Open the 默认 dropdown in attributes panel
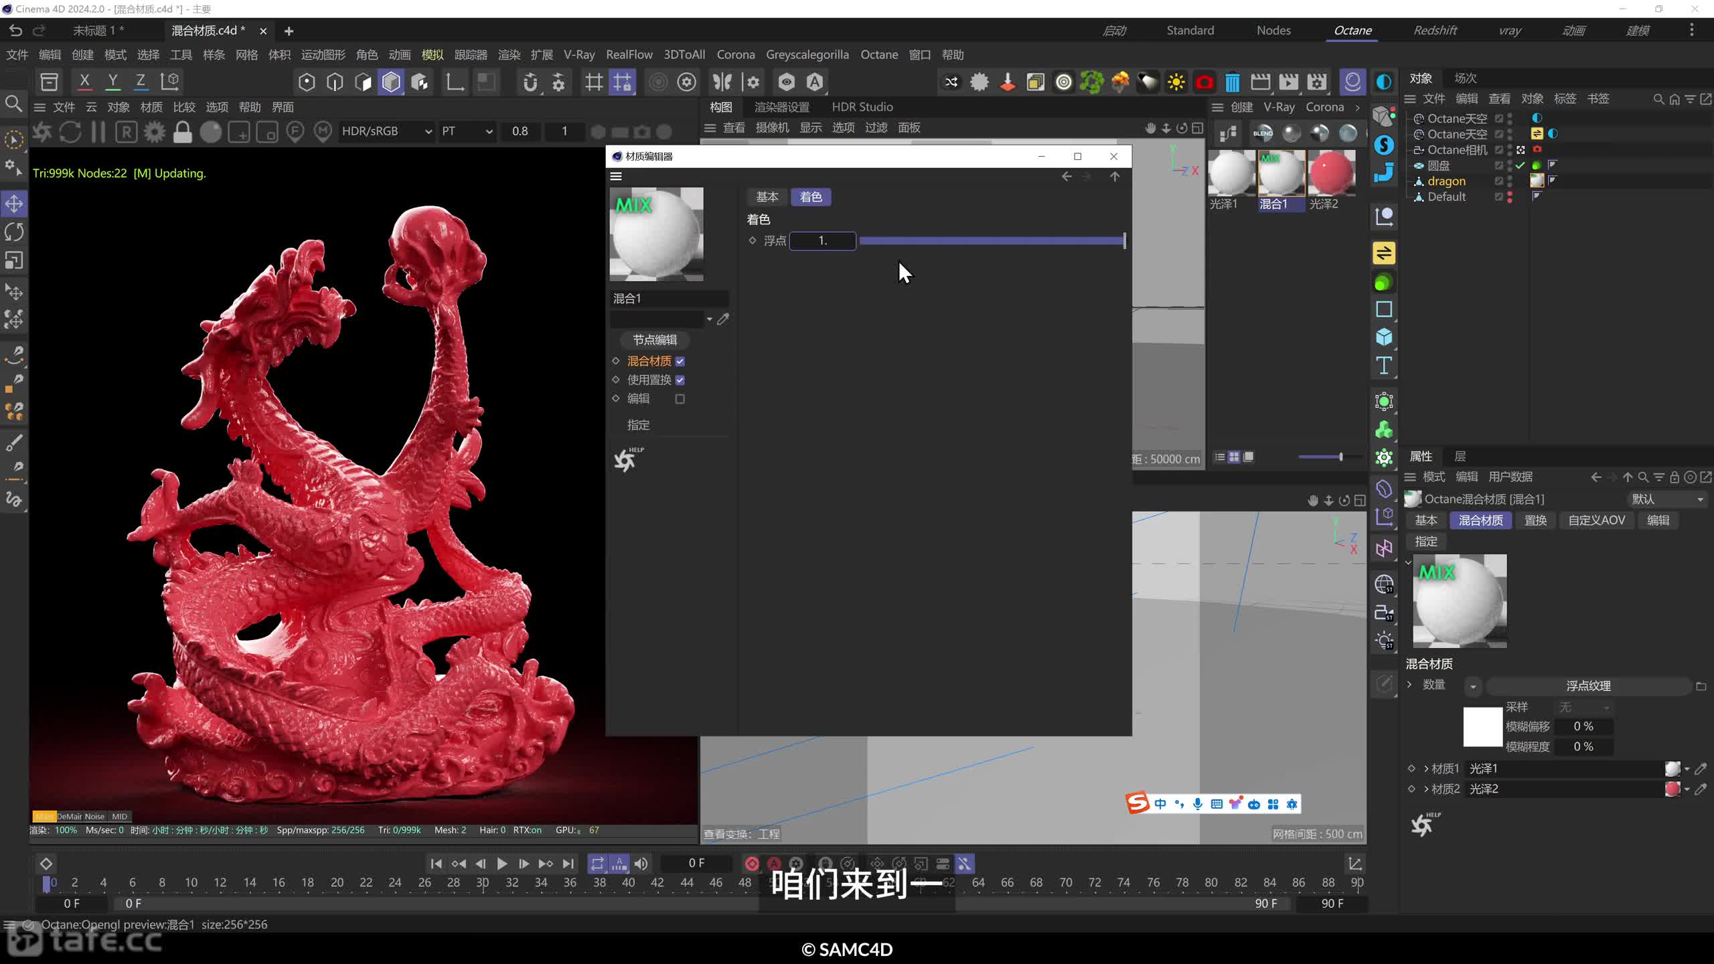This screenshot has width=1714, height=964. click(1668, 499)
